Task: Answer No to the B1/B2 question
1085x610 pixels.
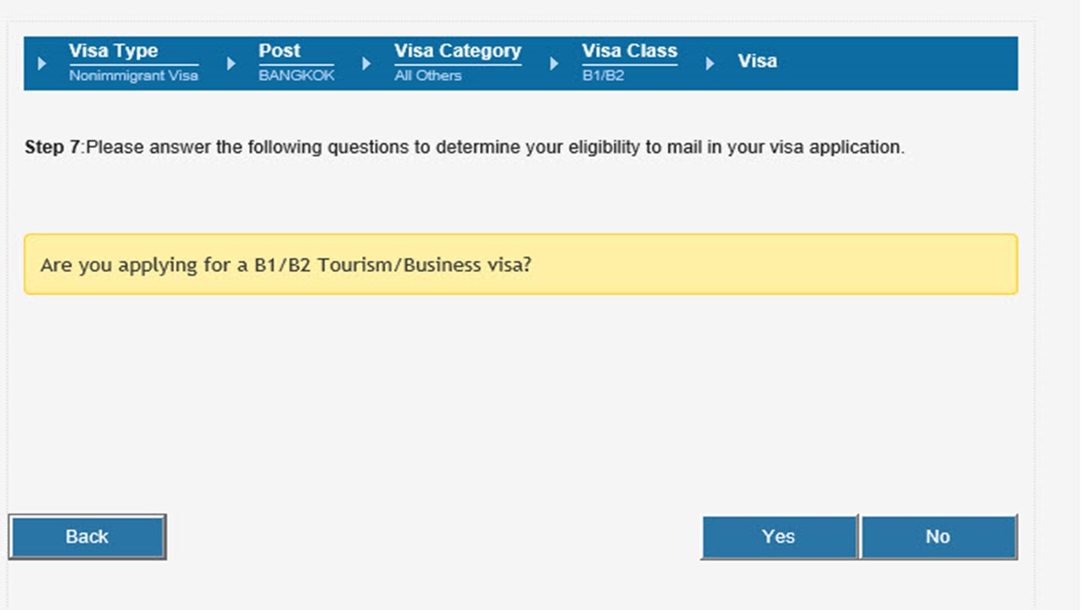Action: click(938, 536)
